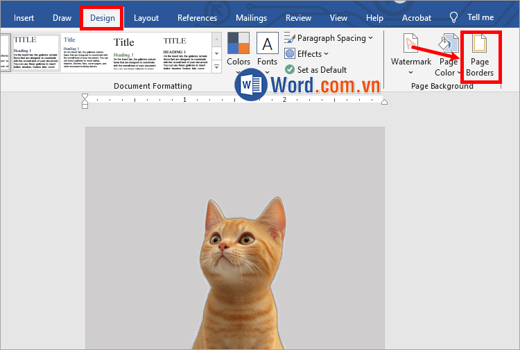Open the View tab
The width and height of the screenshot is (520, 350).
[x=338, y=18]
